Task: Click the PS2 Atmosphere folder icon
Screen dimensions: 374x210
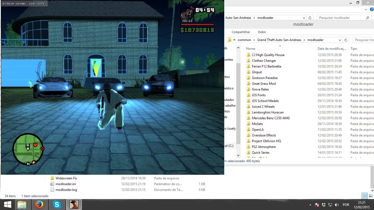Action: 248,147
